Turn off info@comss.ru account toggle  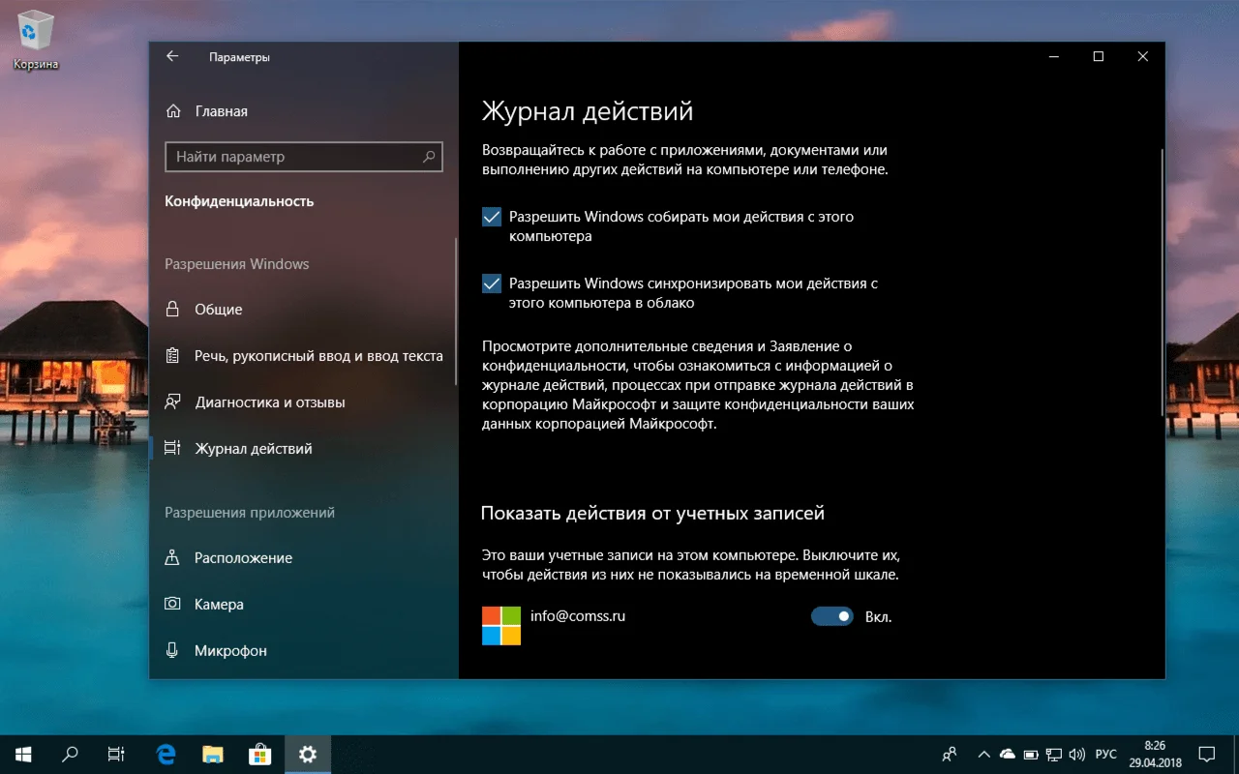(831, 616)
